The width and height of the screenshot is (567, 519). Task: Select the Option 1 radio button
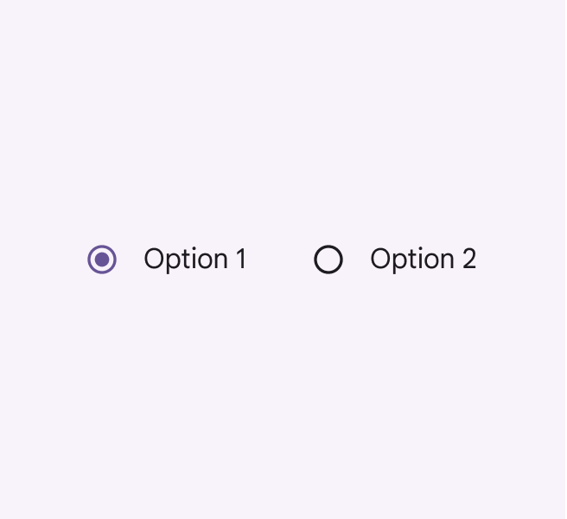coord(102,259)
